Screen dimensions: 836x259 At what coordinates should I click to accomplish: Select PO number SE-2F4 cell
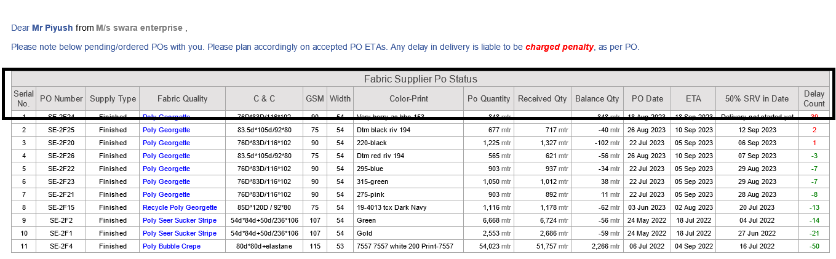click(61, 246)
